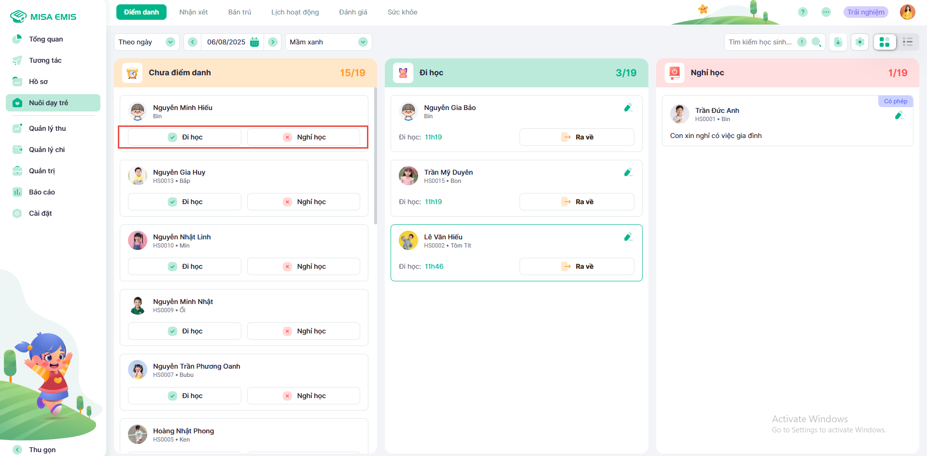Click Nguyễn Gia Huy's avatar photo
Screen dimensions: 927x456
pyautogui.click(x=138, y=176)
